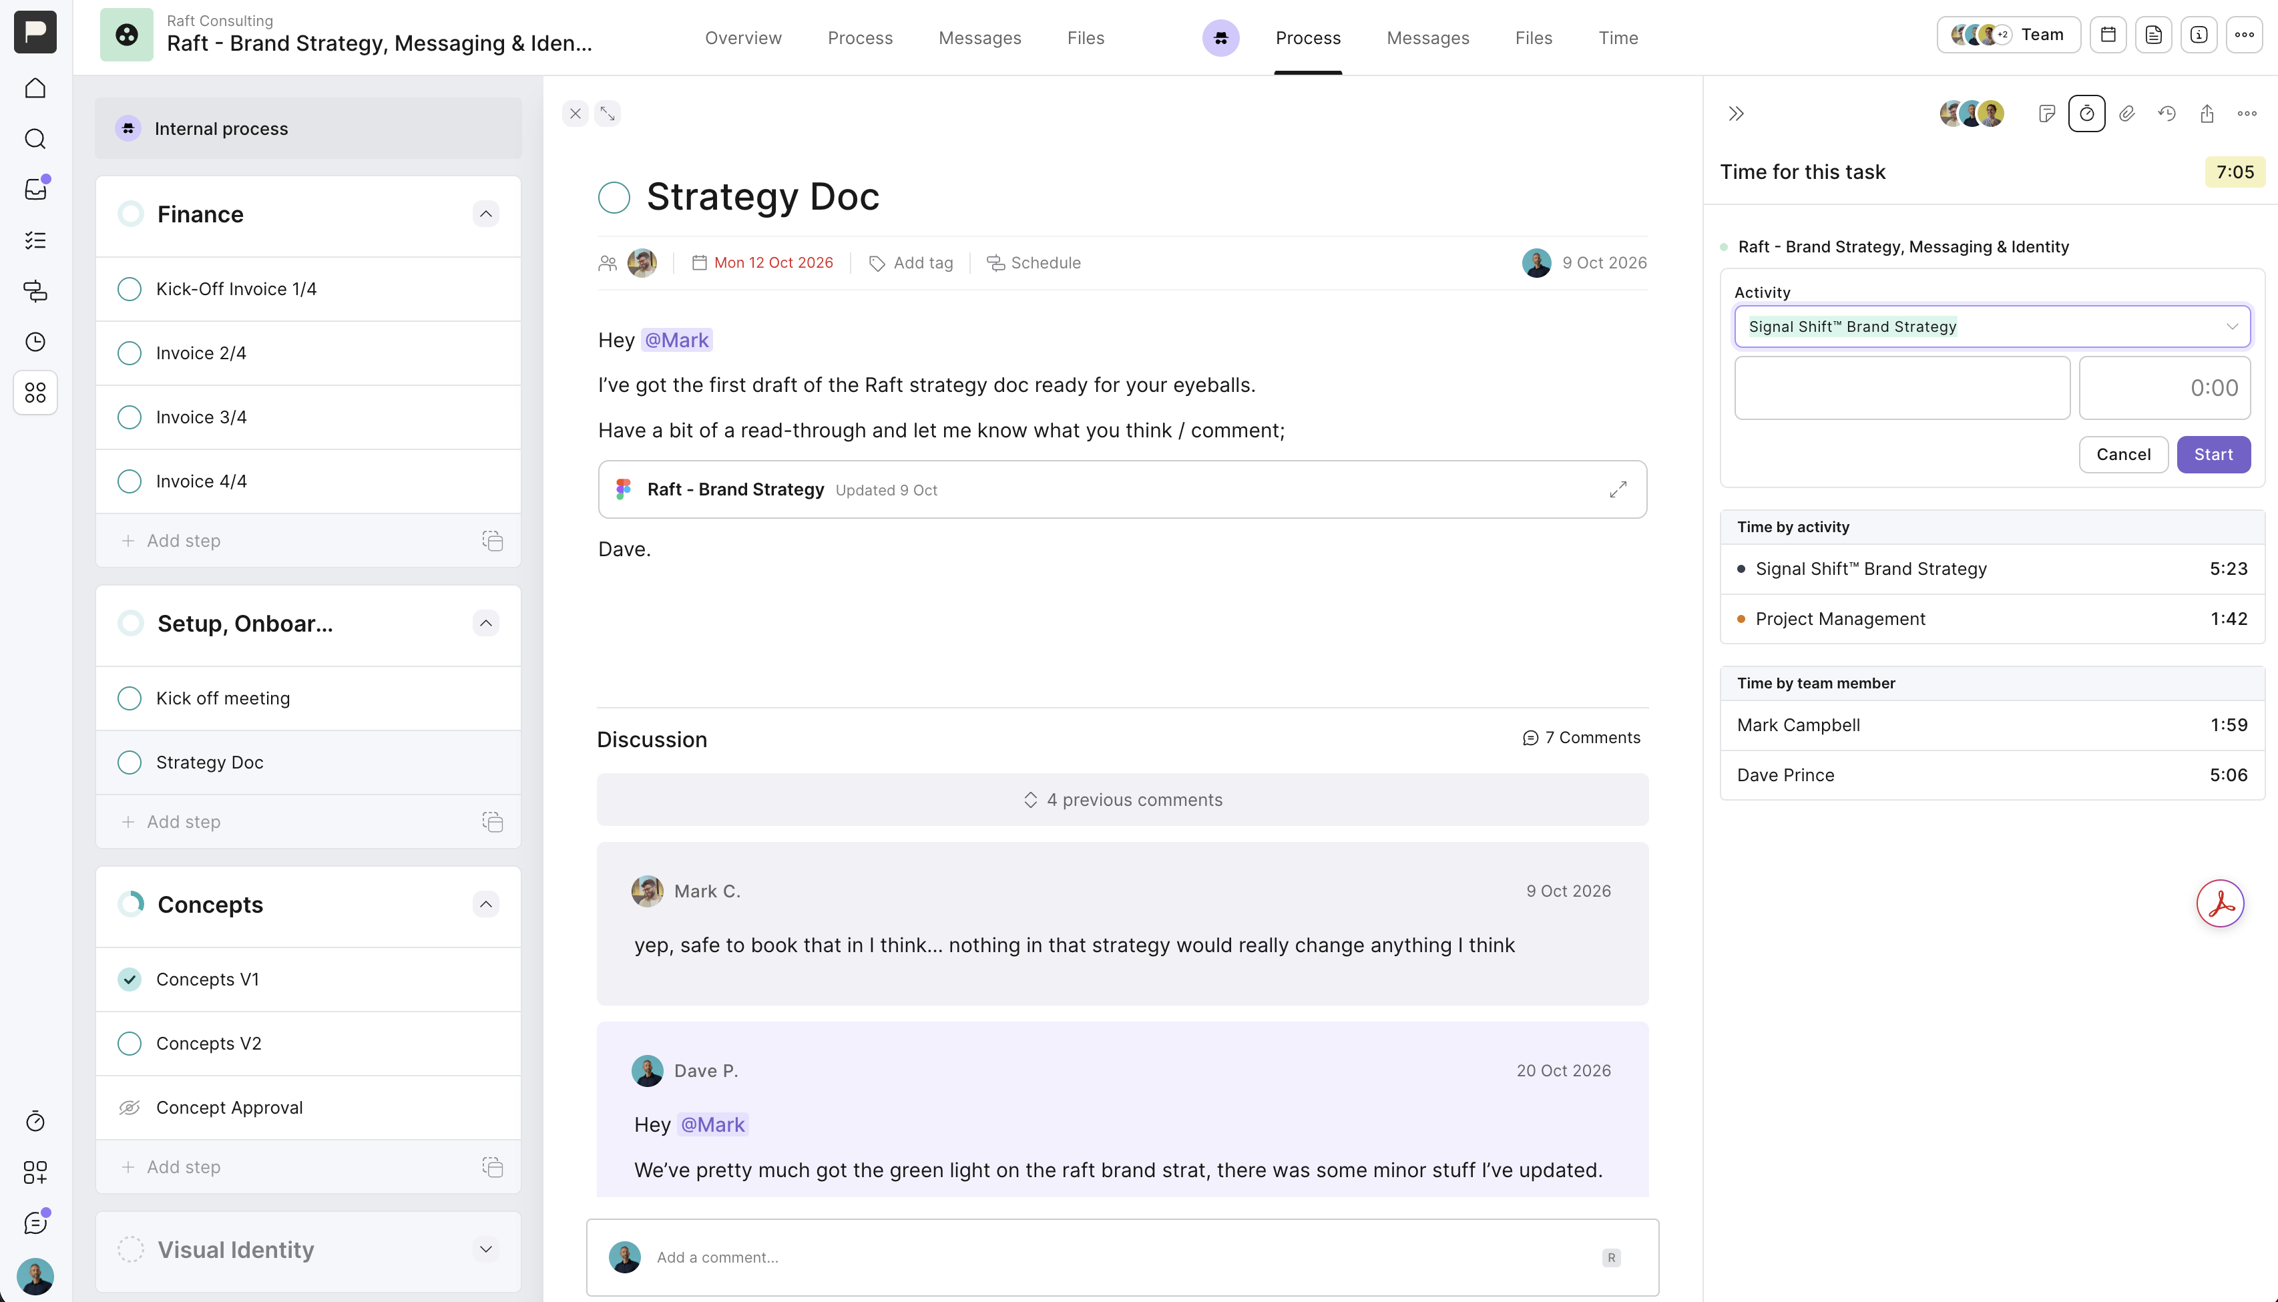
Task: Open the notes icon in task panel
Action: point(2046,114)
